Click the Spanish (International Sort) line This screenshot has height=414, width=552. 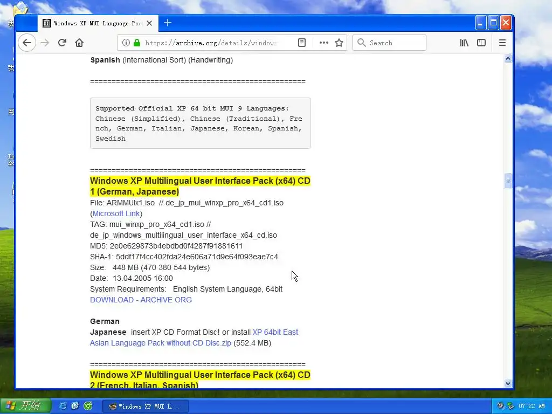162,60
